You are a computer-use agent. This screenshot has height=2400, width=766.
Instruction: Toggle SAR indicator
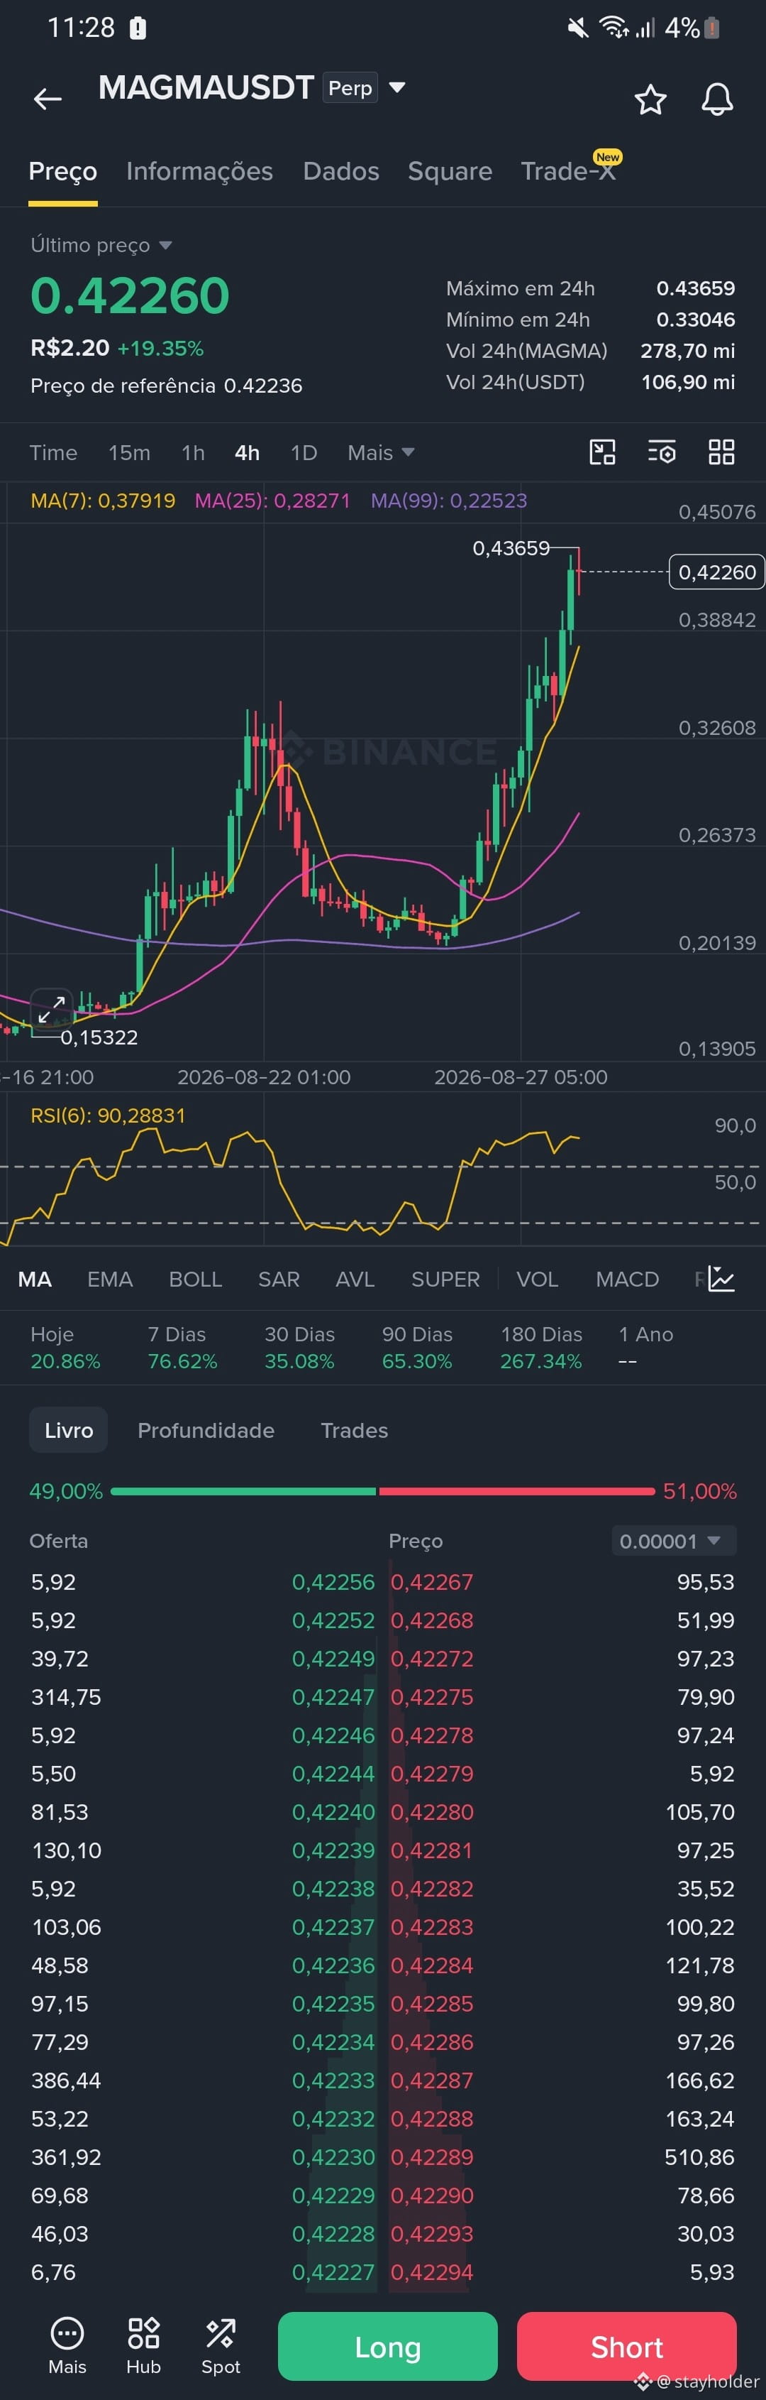coord(278,1280)
